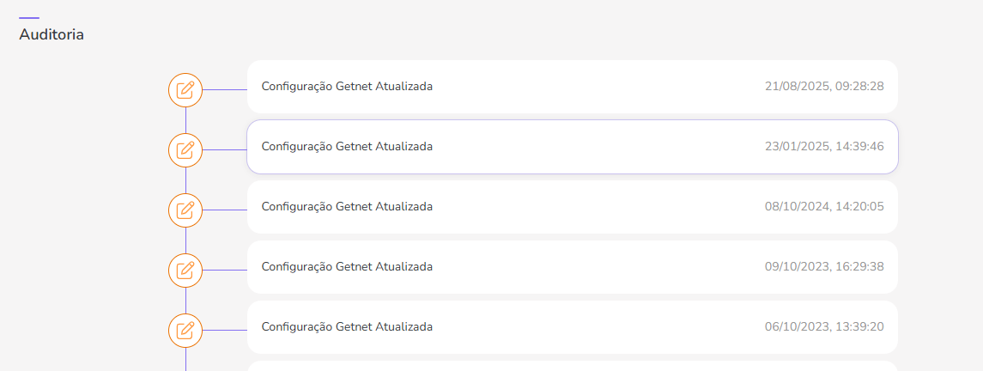Click the timestamp 21/08/2025, 09:28:28
Image resolution: width=983 pixels, height=371 pixels.
824,87
